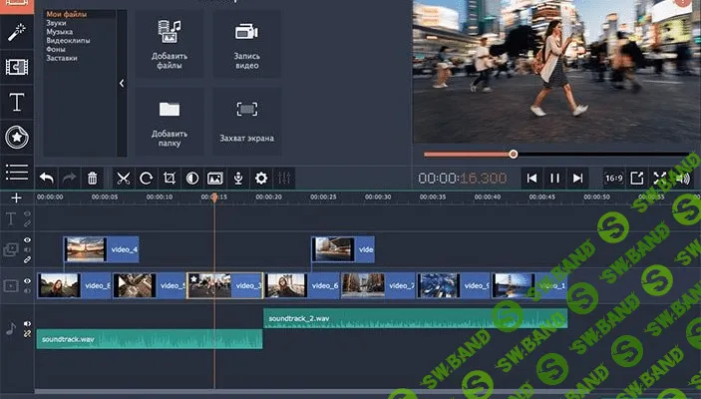The image size is (701, 399).
Task: Pause the video playback
Action: pyautogui.click(x=554, y=178)
